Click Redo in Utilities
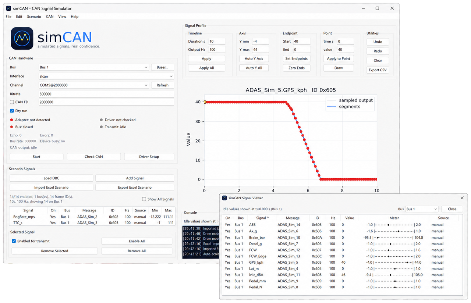This screenshot has width=471, height=303. (378, 51)
